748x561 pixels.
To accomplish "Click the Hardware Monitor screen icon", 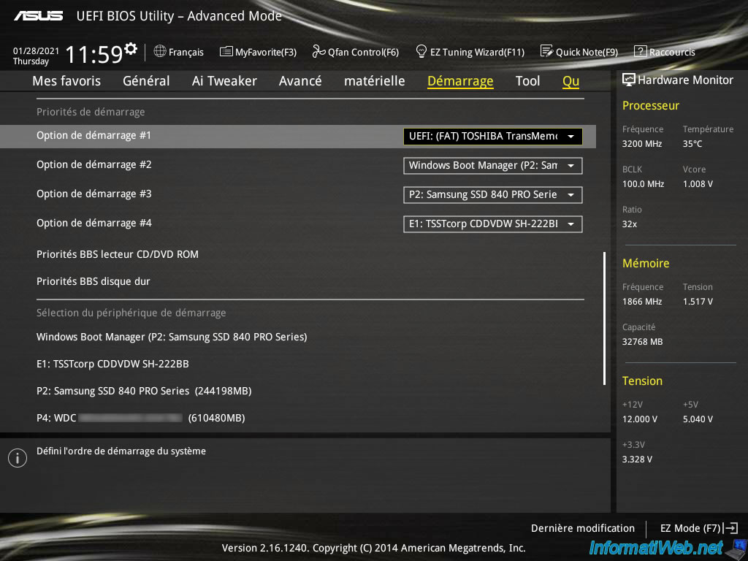I will 629,80.
